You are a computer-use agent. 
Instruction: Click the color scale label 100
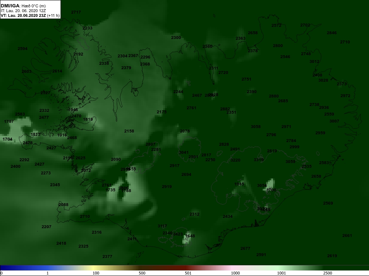[x=96, y=273]
